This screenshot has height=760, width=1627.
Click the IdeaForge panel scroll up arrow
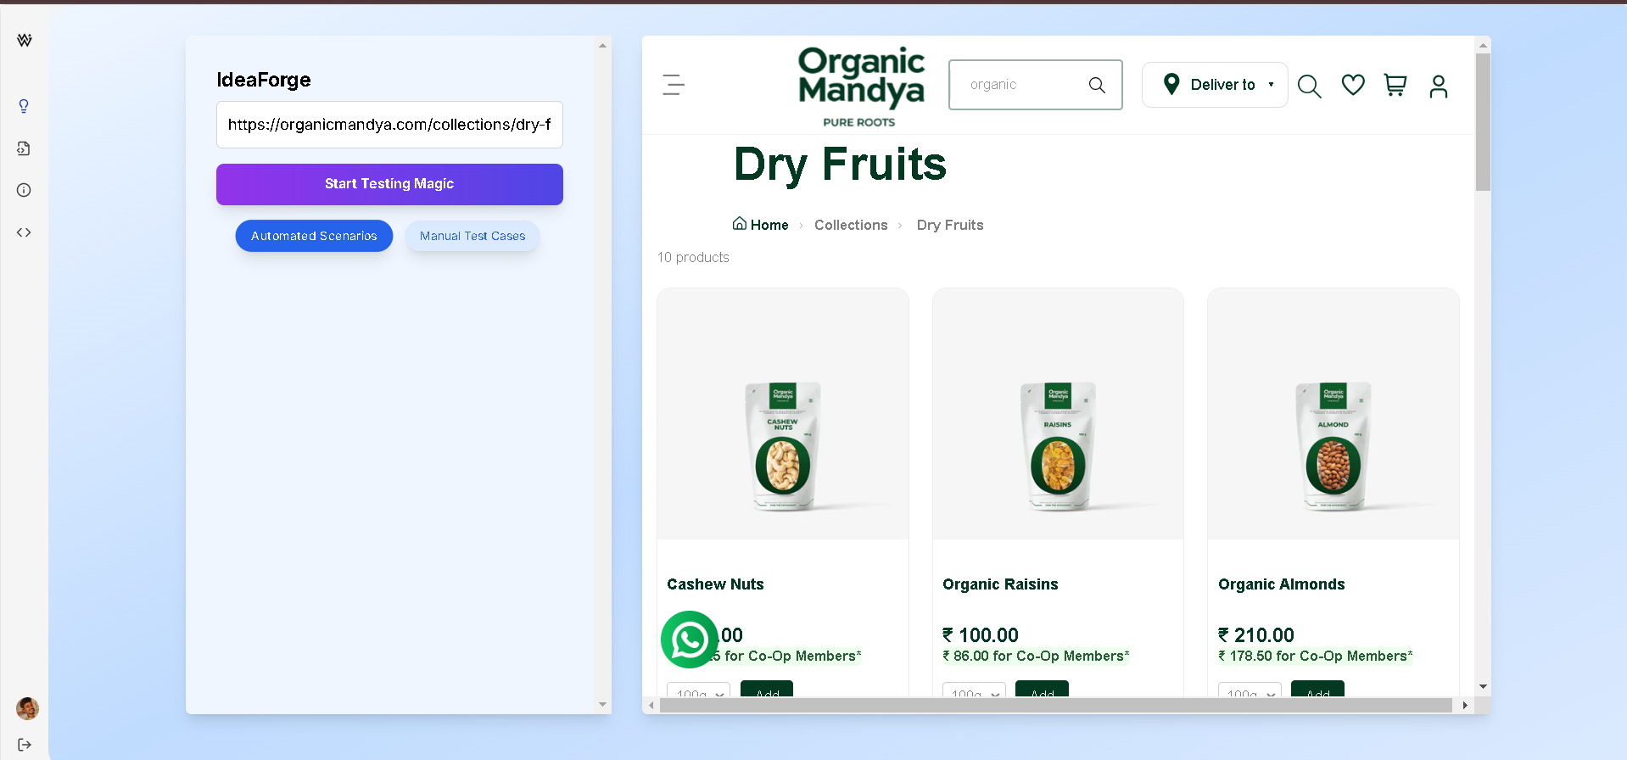[x=602, y=45]
